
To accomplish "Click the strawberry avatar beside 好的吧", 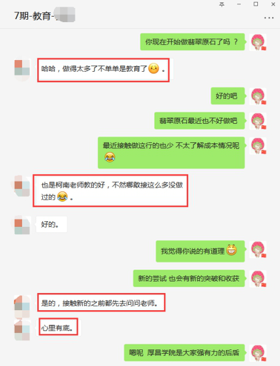I will coord(258,96).
